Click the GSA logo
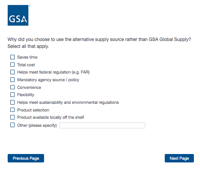Screen dimensions: 200x172 pos(18,15)
